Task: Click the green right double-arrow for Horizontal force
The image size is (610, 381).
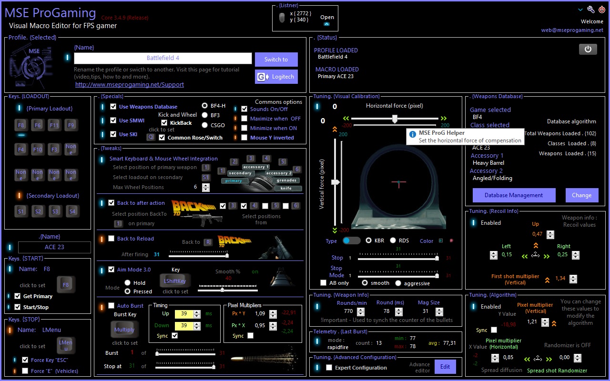Action: [x=444, y=118]
